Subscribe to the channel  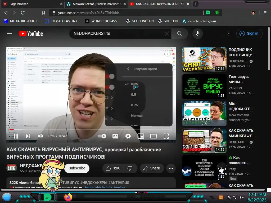click(77, 168)
